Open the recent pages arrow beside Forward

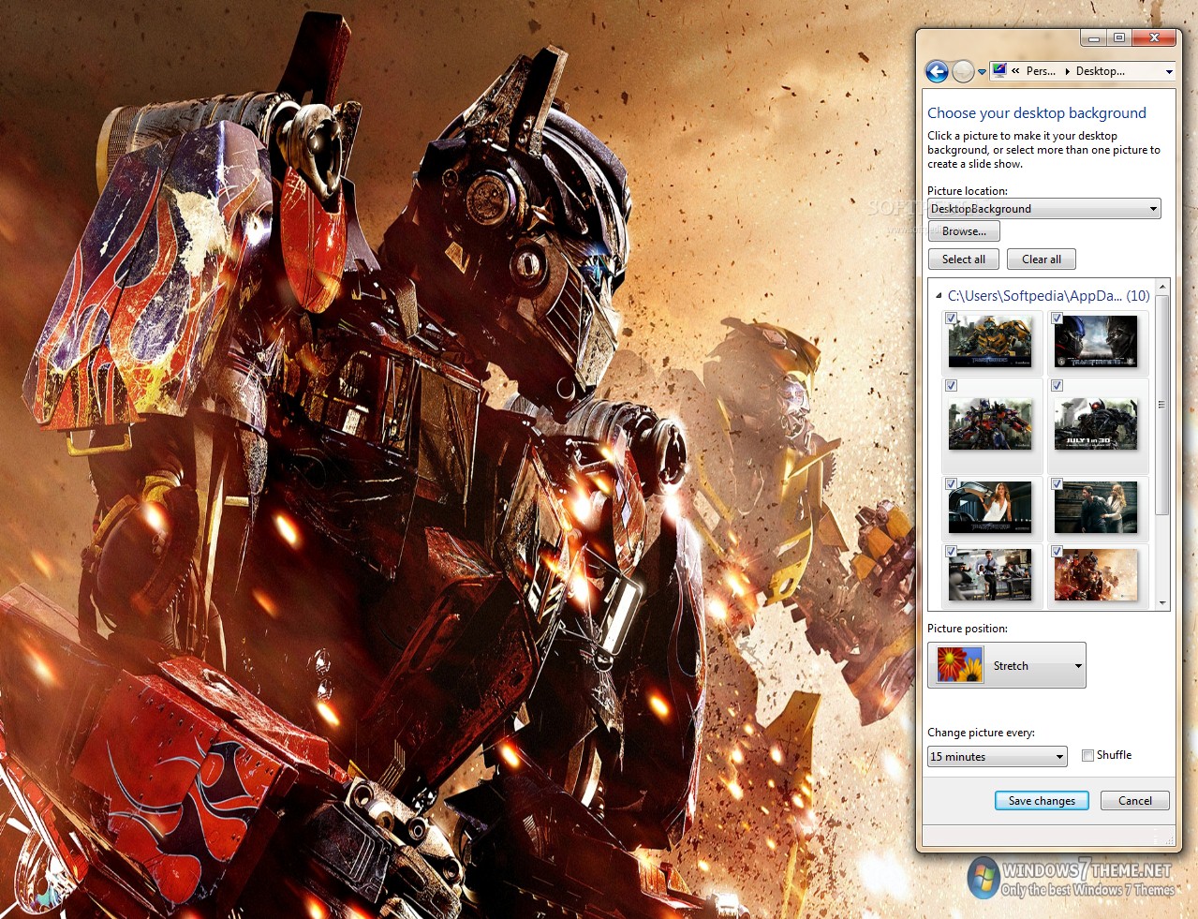(982, 72)
